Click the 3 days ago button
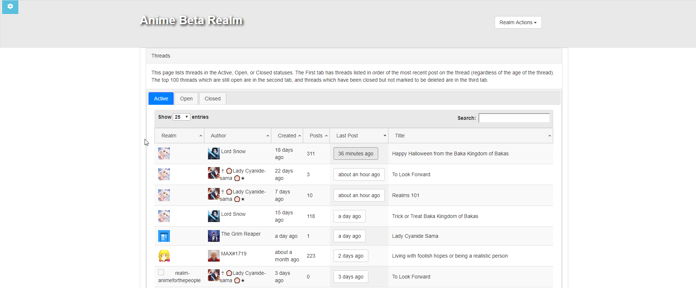696x288 pixels. pyautogui.click(x=351, y=277)
